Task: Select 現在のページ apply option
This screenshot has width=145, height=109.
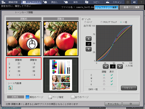Action: [27, 97]
